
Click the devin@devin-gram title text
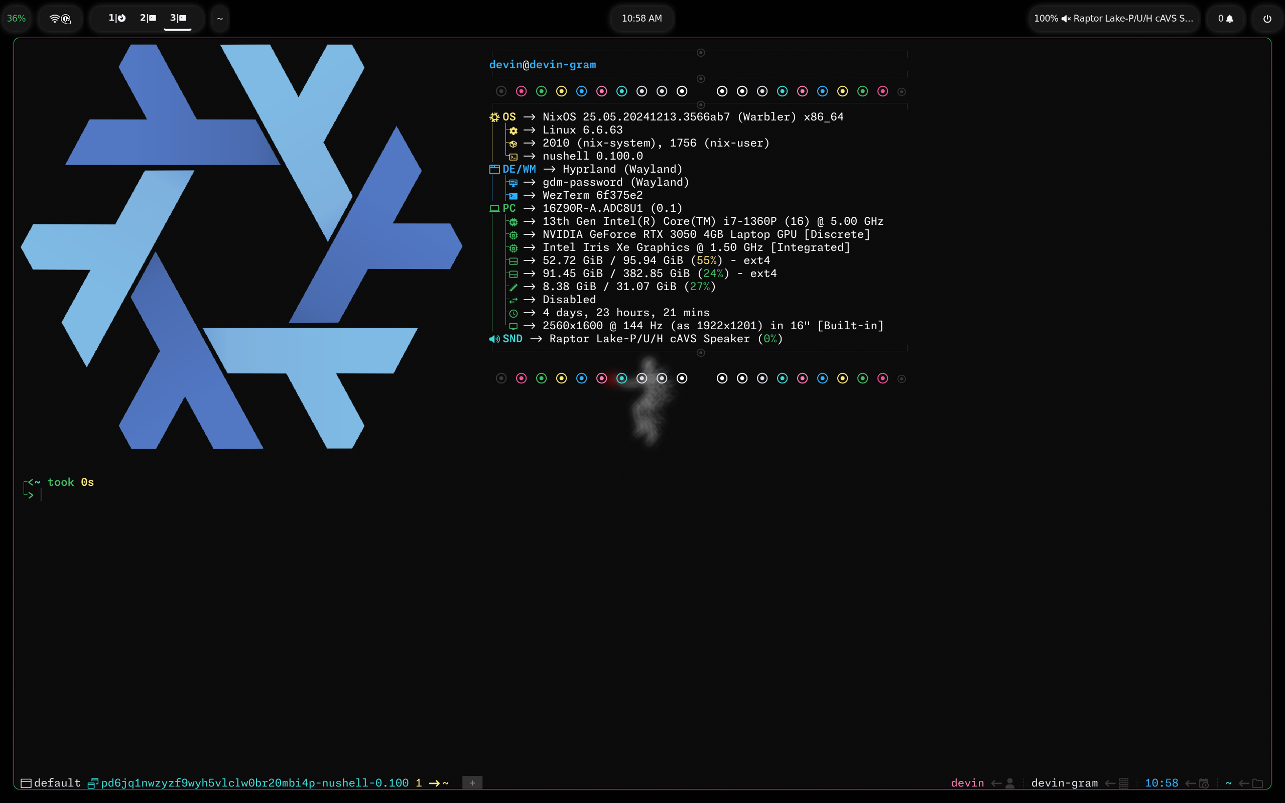click(x=542, y=65)
